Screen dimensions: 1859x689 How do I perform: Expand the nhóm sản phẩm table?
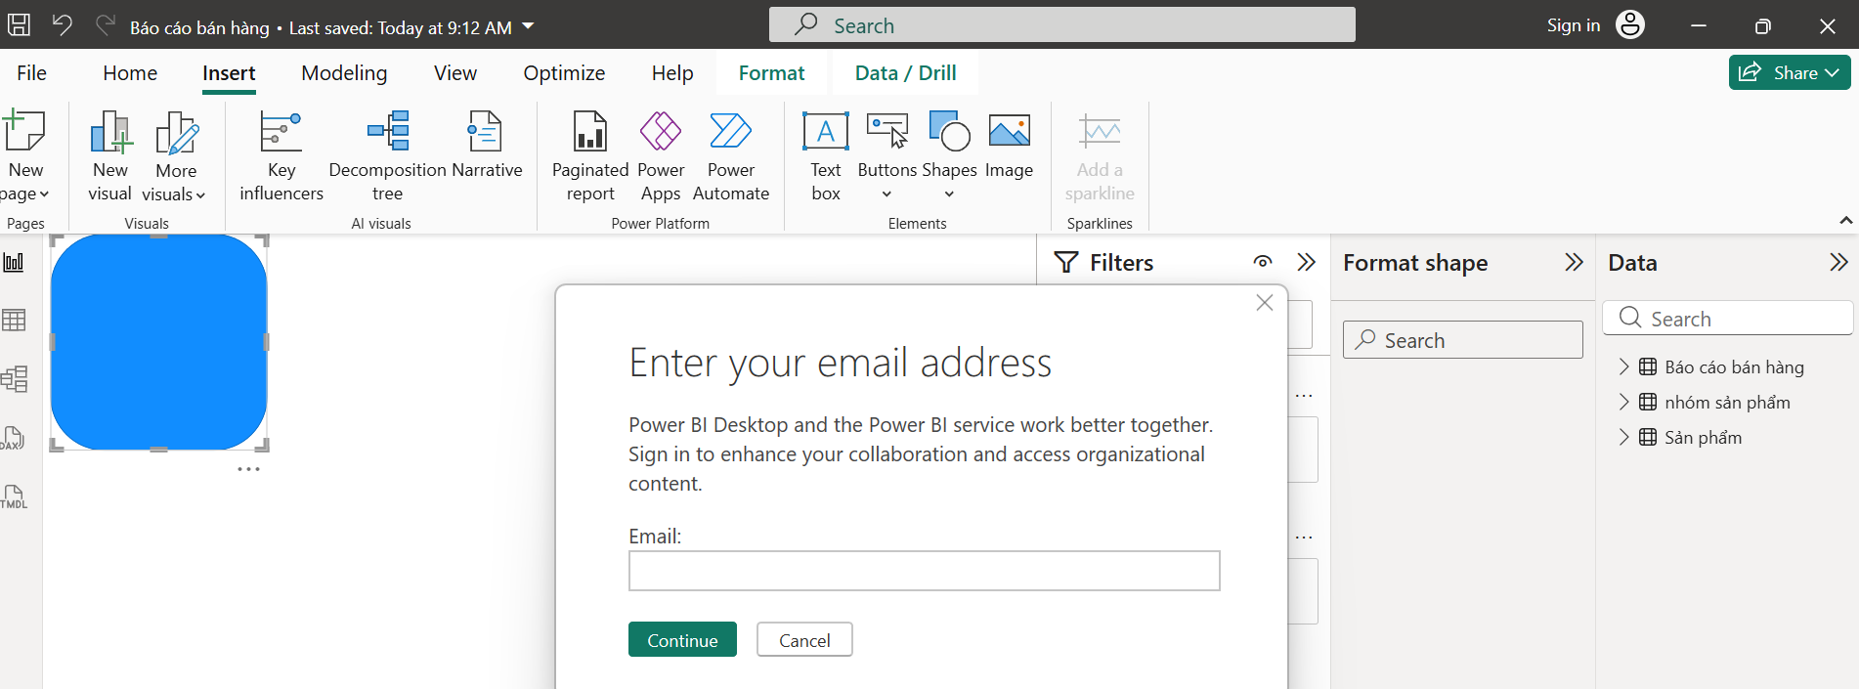click(x=1623, y=402)
